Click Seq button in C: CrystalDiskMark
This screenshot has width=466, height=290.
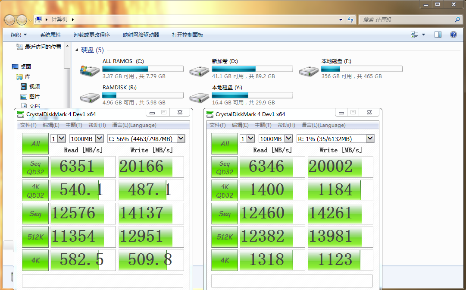(35, 214)
